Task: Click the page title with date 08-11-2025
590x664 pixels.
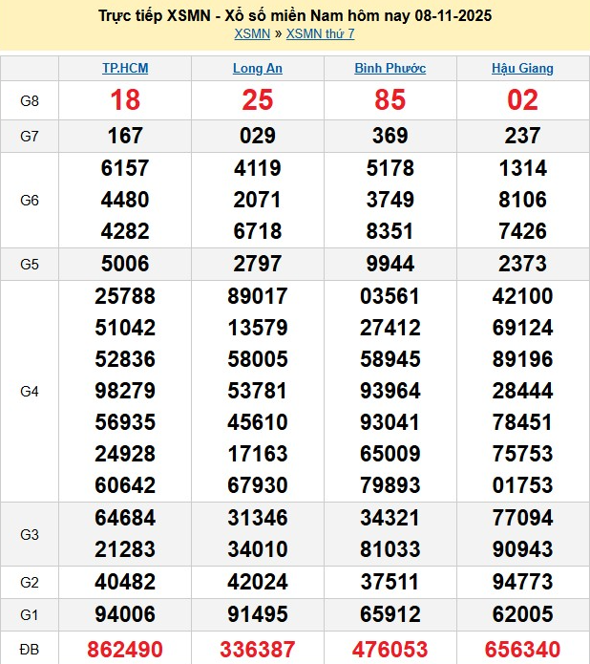Action: click(295, 16)
